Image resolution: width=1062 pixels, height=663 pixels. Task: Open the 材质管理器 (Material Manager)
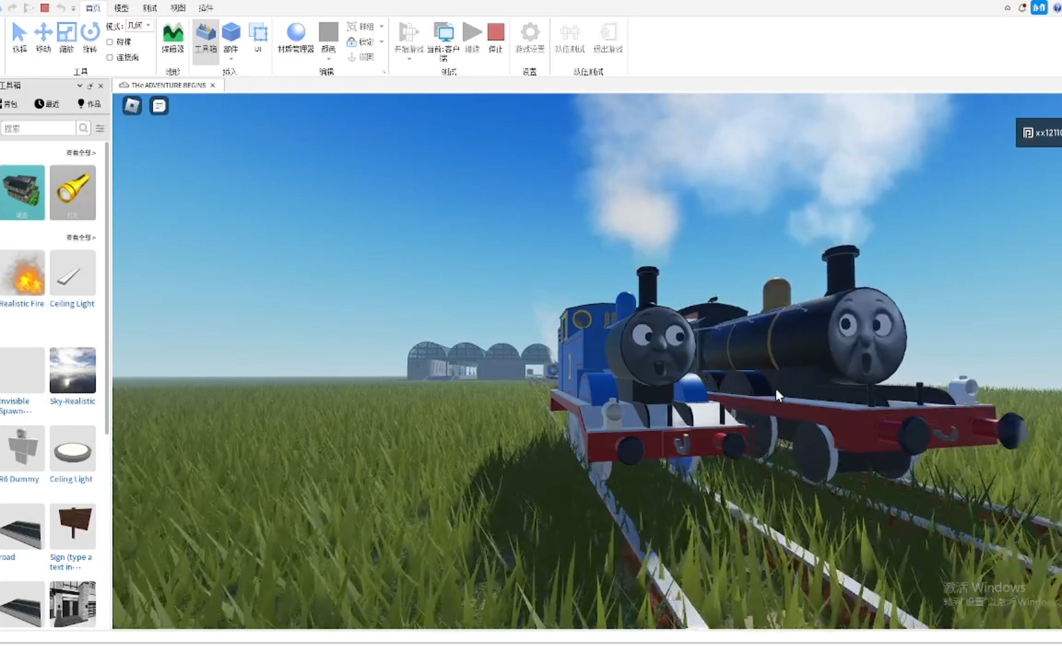click(x=296, y=38)
